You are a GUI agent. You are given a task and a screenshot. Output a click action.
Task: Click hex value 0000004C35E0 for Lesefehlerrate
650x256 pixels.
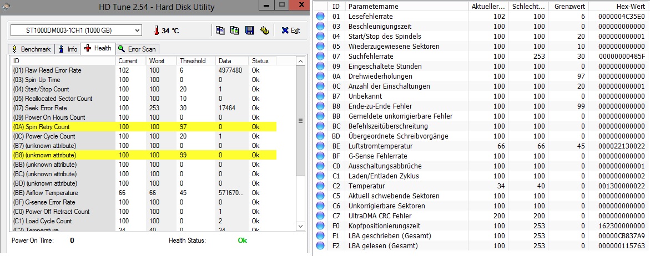click(621, 17)
